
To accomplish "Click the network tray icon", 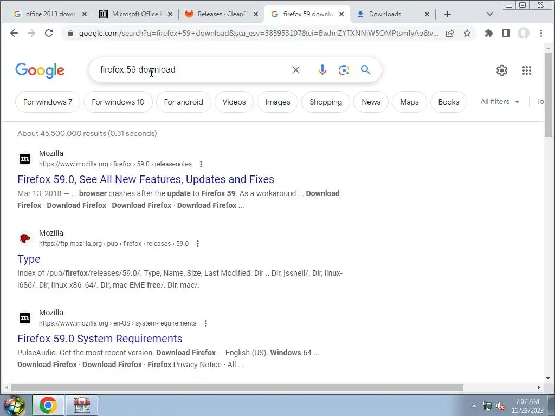I will pos(487,406).
